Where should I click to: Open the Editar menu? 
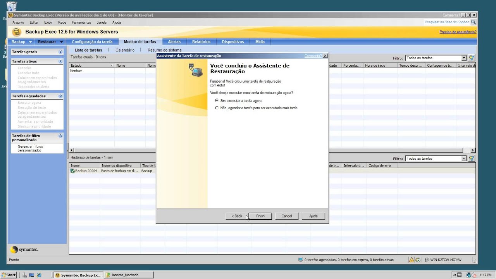[x=34, y=22]
